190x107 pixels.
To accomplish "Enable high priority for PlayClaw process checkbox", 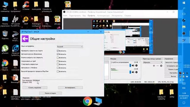I will pos(58,71).
